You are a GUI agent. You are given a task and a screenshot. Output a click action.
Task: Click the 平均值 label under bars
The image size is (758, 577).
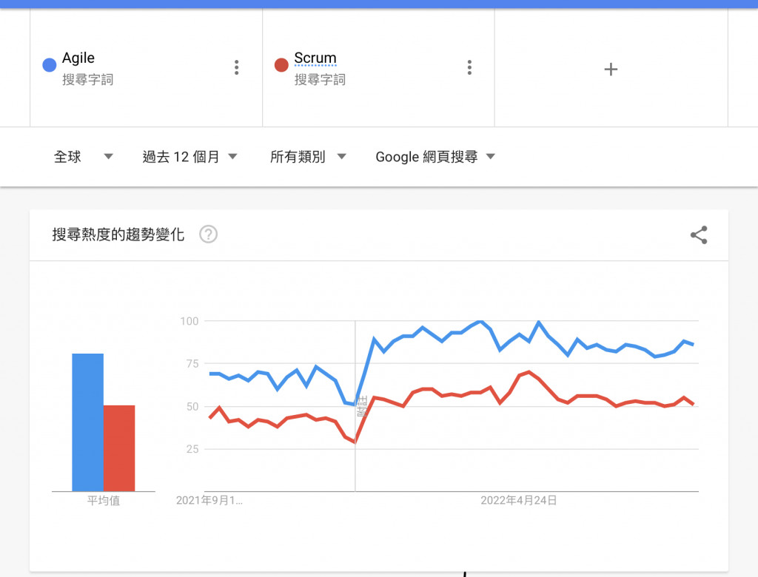(x=104, y=500)
